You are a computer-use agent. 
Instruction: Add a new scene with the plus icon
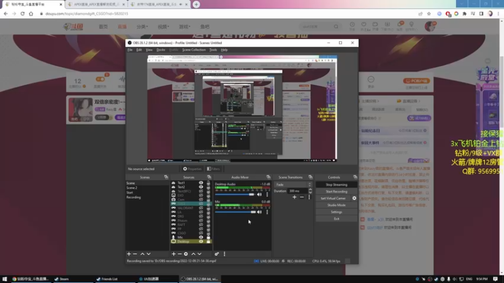(x=129, y=254)
